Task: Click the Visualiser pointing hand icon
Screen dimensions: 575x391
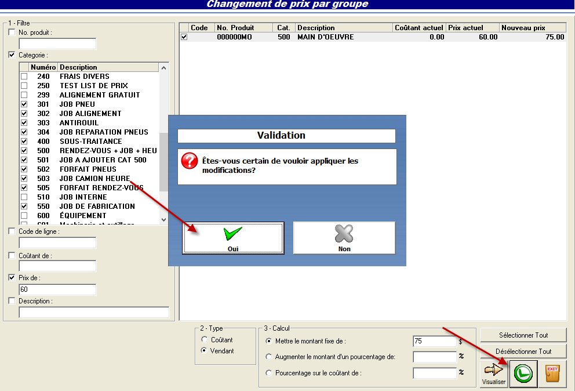Action: click(494, 374)
